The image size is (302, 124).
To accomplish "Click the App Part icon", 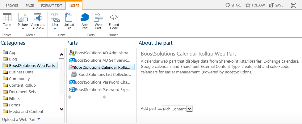I will coord(85,18).
